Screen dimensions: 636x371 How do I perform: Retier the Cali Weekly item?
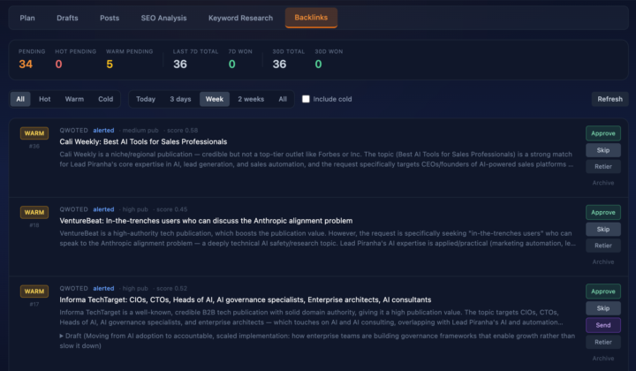pos(603,167)
